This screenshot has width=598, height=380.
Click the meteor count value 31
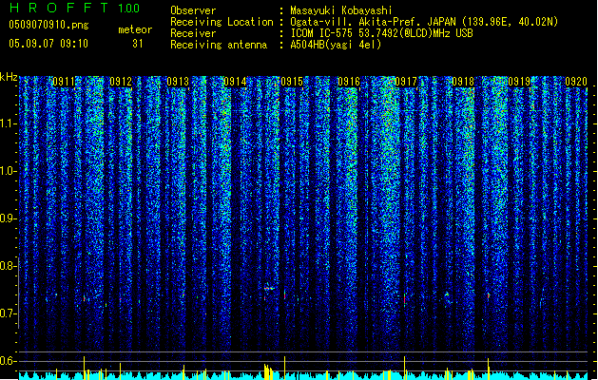[x=138, y=44]
